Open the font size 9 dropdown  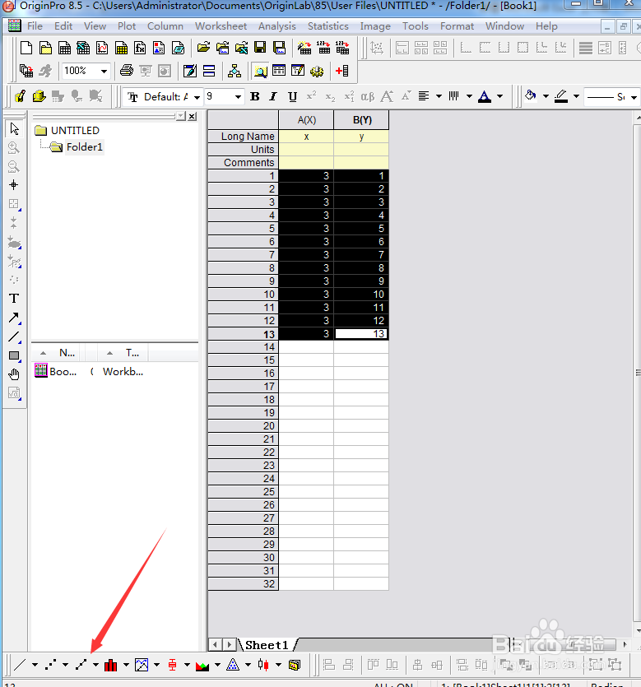238,97
